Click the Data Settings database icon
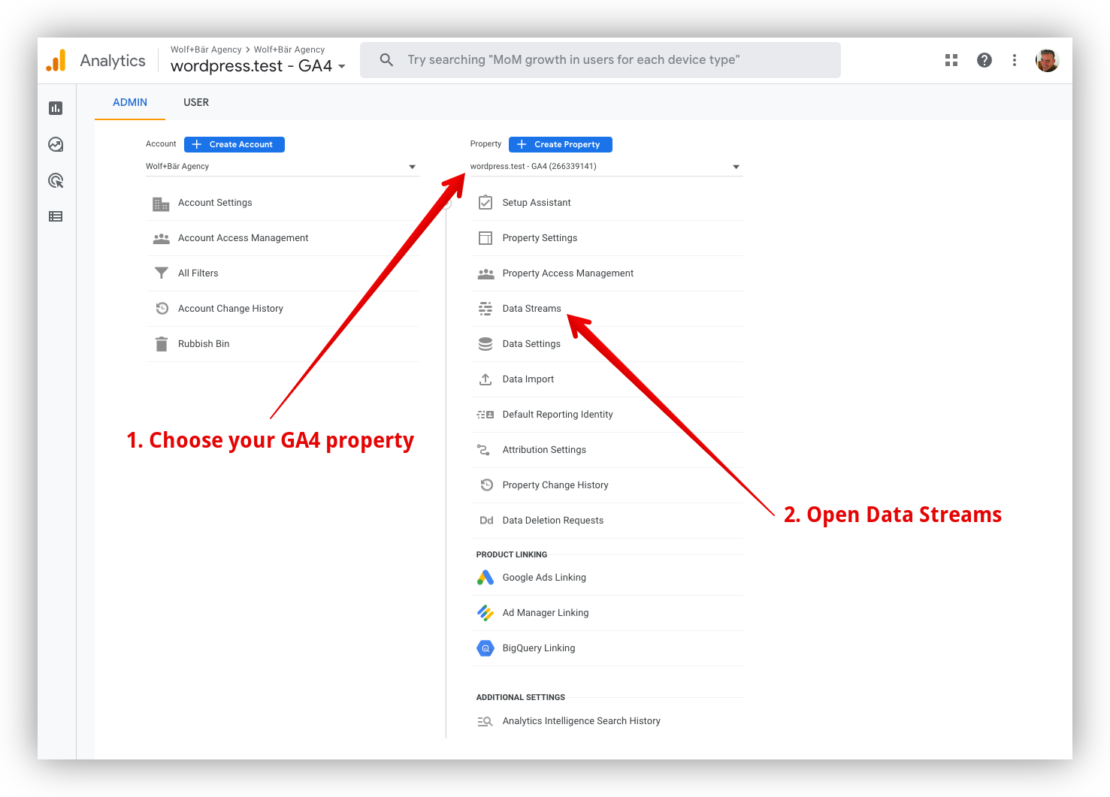Viewport: 1110px width, 797px height. point(485,344)
